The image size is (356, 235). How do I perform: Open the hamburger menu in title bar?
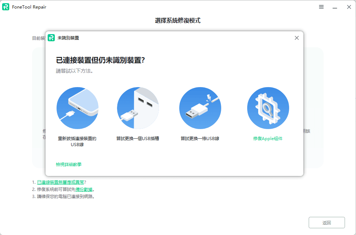[x=321, y=7]
